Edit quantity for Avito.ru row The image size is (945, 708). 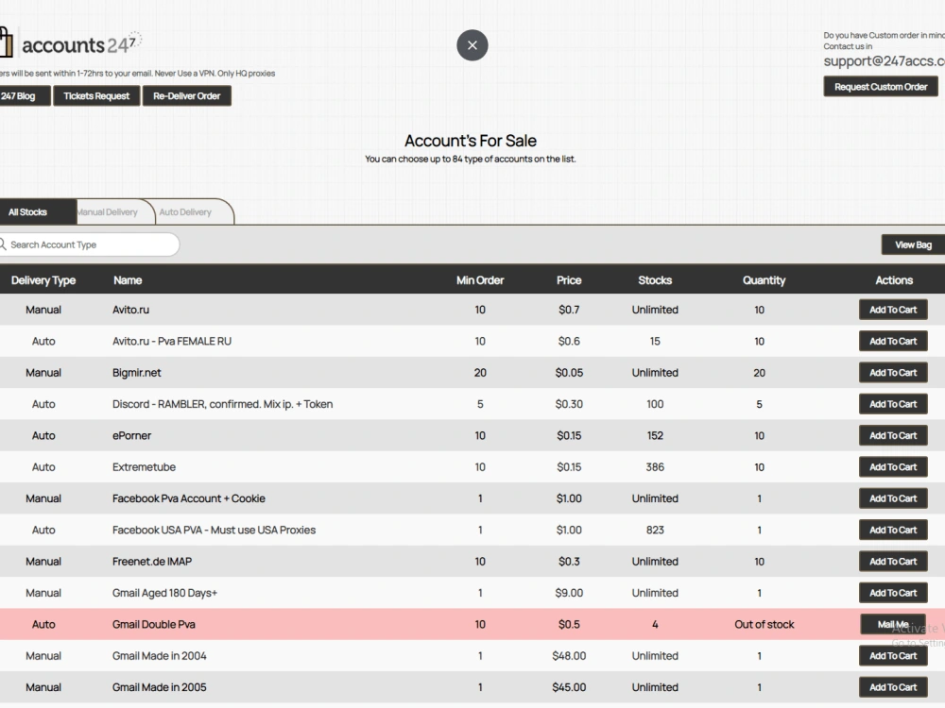(x=760, y=310)
